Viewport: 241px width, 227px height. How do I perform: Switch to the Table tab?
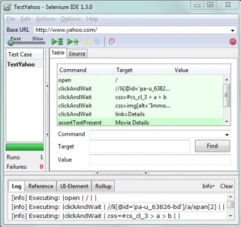point(58,53)
